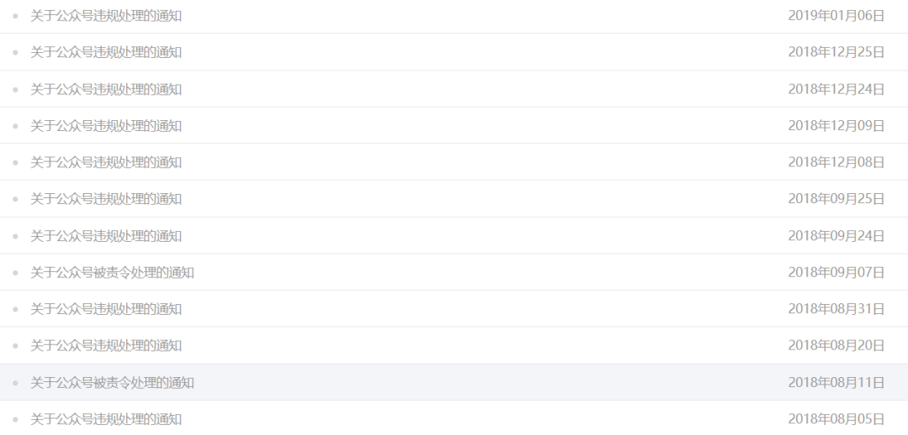The width and height of the screenshot is (908, 435).
Task: Open the notice dated 2018年09月25日
Action: click(106, 198)
